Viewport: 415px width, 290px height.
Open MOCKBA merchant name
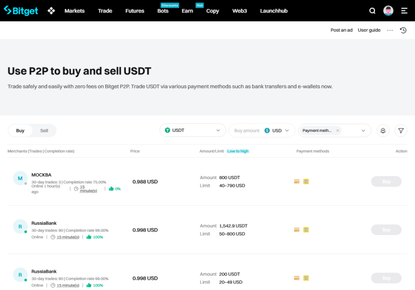pyautogui.click(x=41, y=175)
